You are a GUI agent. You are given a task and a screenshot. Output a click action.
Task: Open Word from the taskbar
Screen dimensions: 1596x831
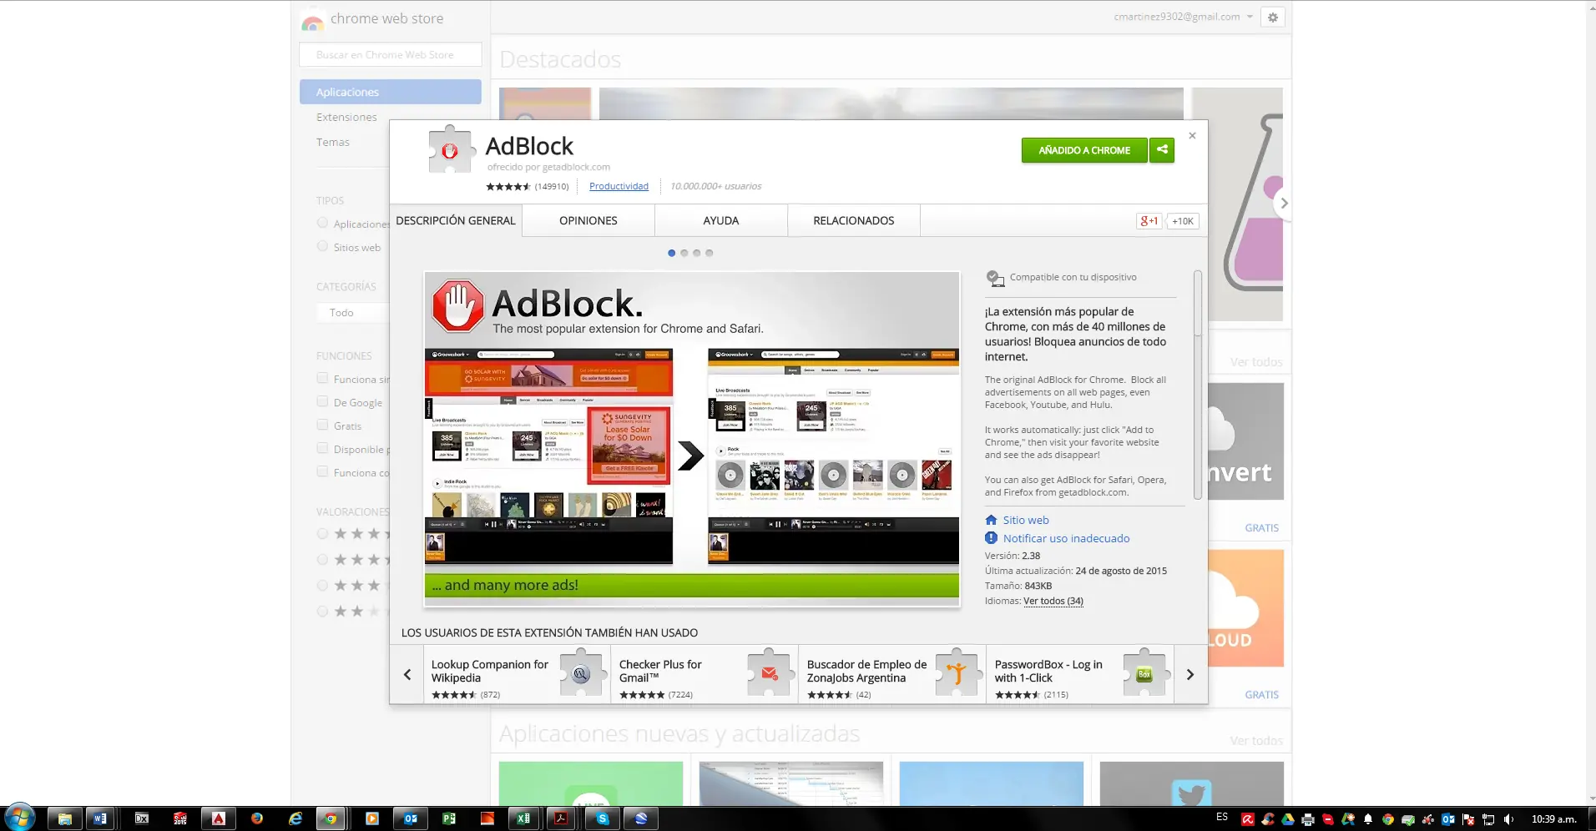pyautogui.click(x=100, y=818)
